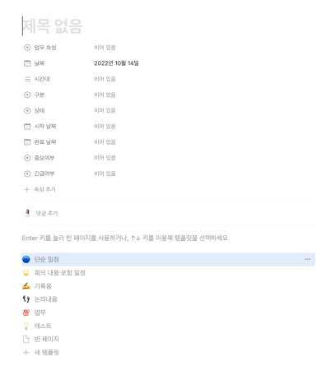Open the empty 상태 select value

pyautogui.click(x=105, y=110)
